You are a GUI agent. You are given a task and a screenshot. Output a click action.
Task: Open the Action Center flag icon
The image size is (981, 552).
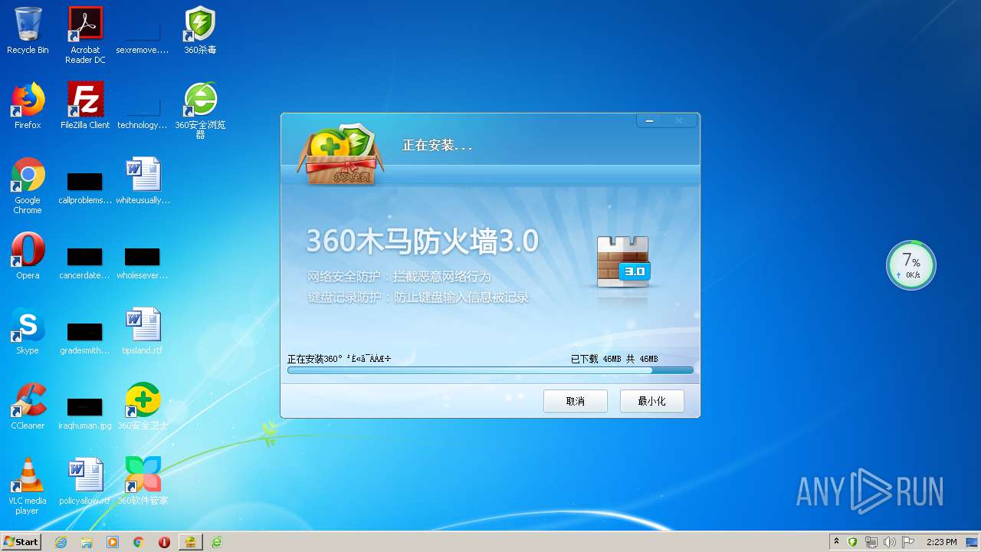click(x=908, y=542)
